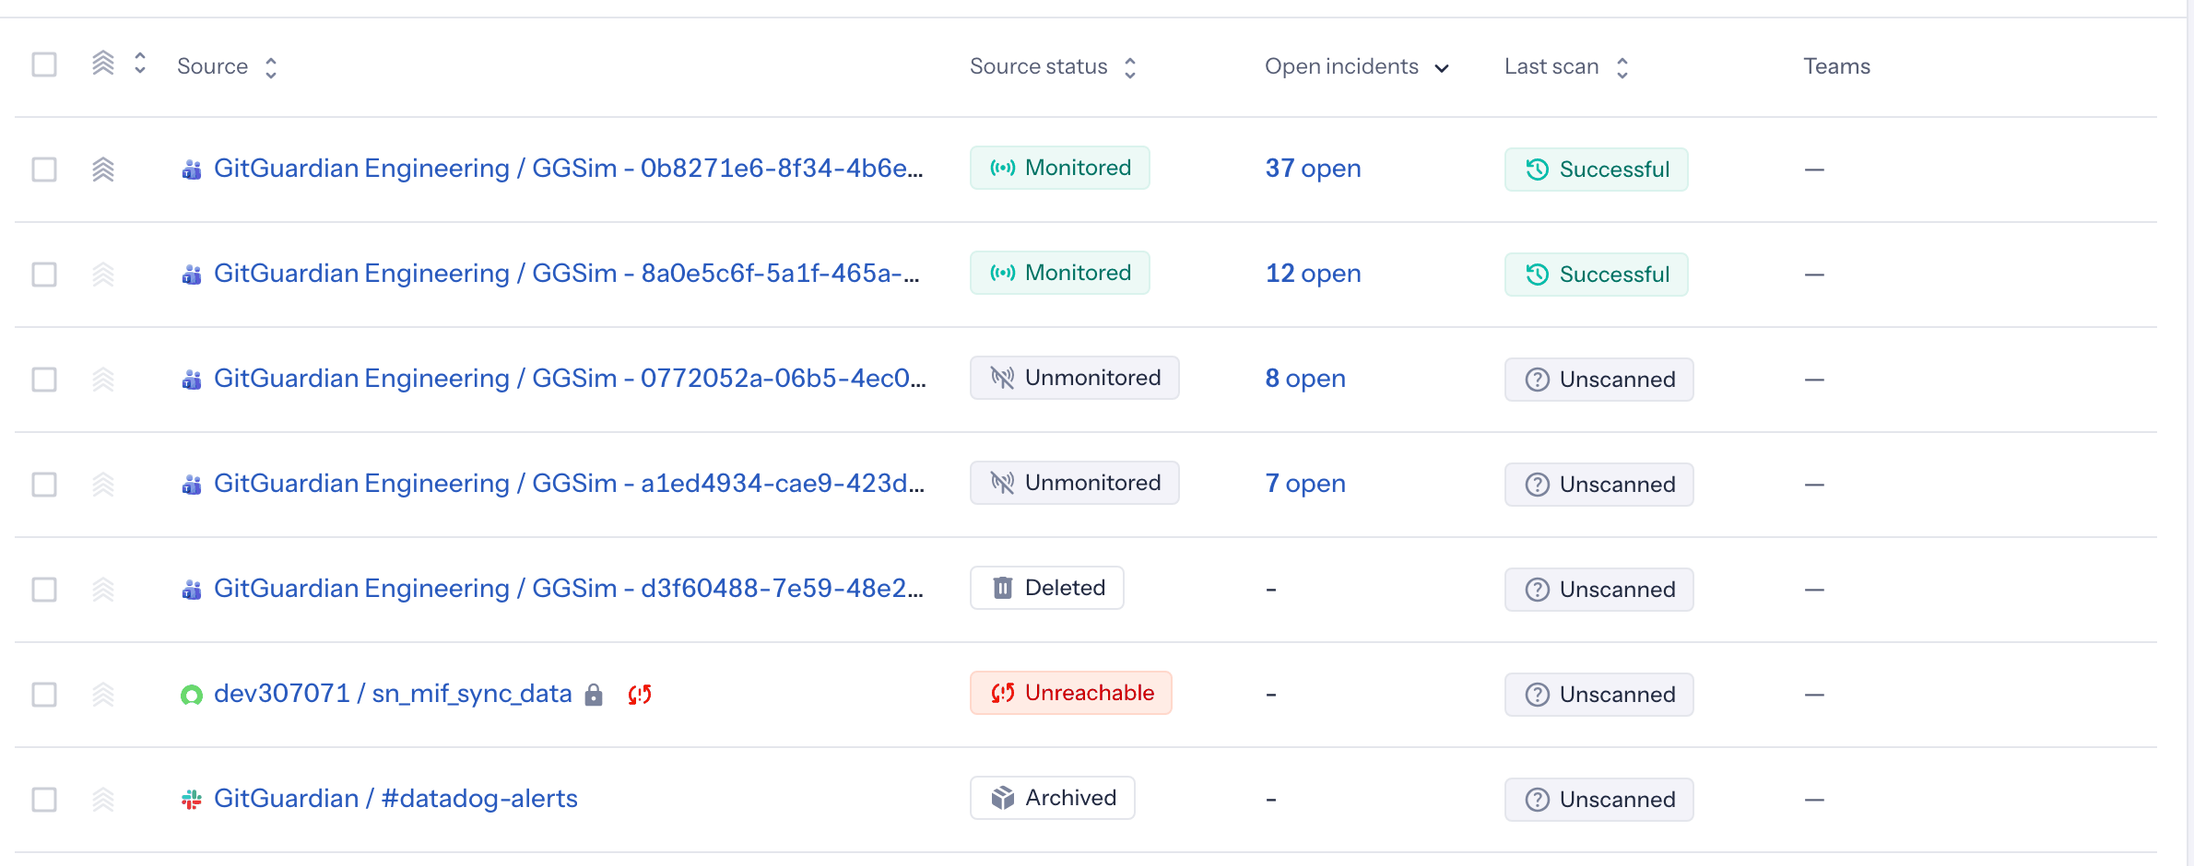Screen dimensions: 2194x866
Task: Toggle priority icon for GGSim - a1ed4934 source
Action: click(103, 485)
